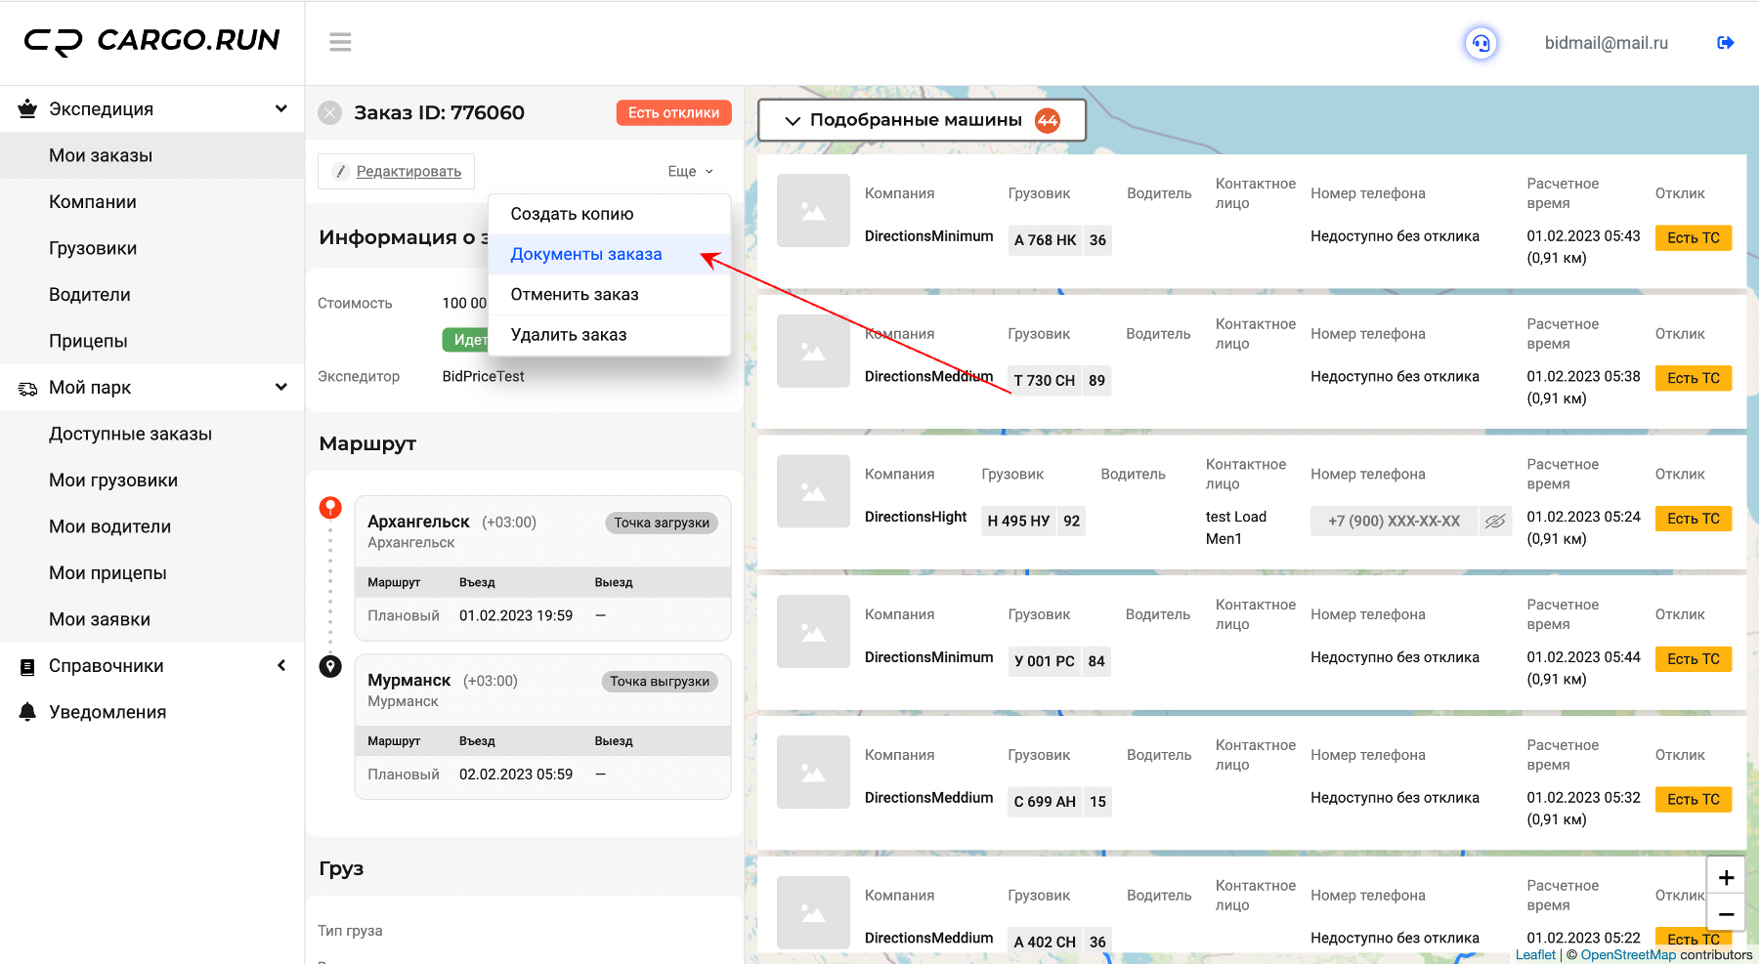Collapse the Мой парк sidebar section
Image resolution: width=1761 pixels, height=964 pixels.
[280, 388]
